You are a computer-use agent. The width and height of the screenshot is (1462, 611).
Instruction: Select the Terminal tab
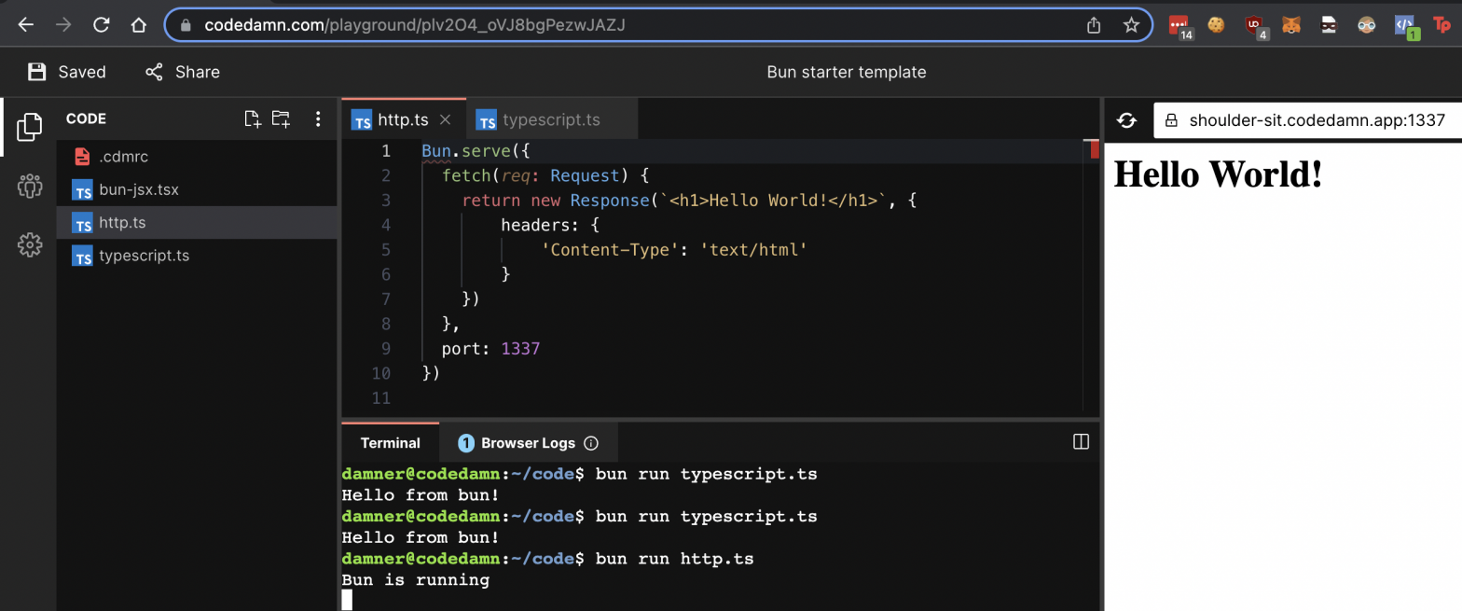tap(390, 443)
